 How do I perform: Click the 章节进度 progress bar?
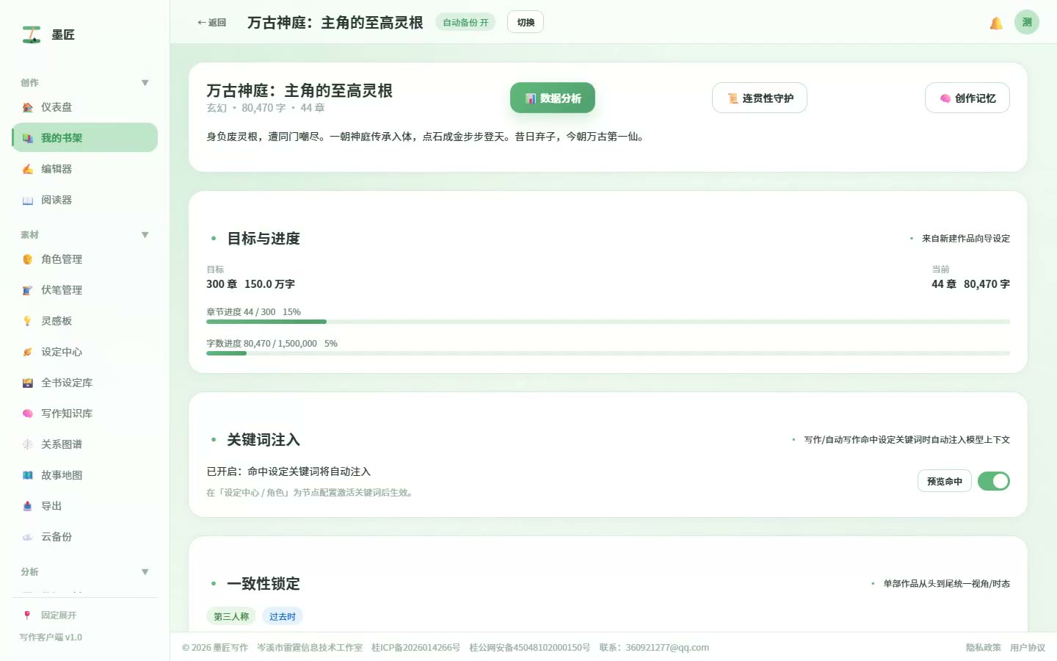(x=608, y=322)
